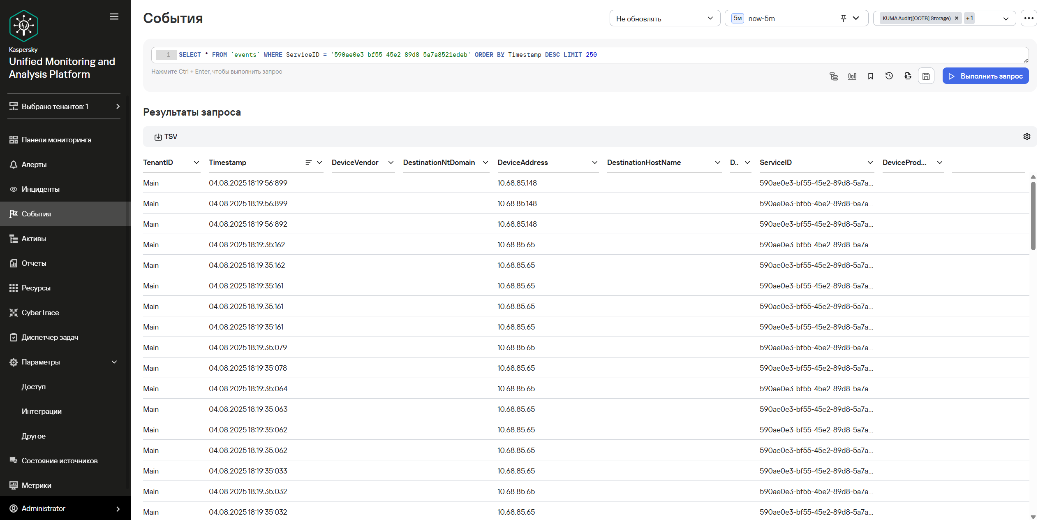Open События section
The height and width of the screenshot is (520, 1045).
65,214
